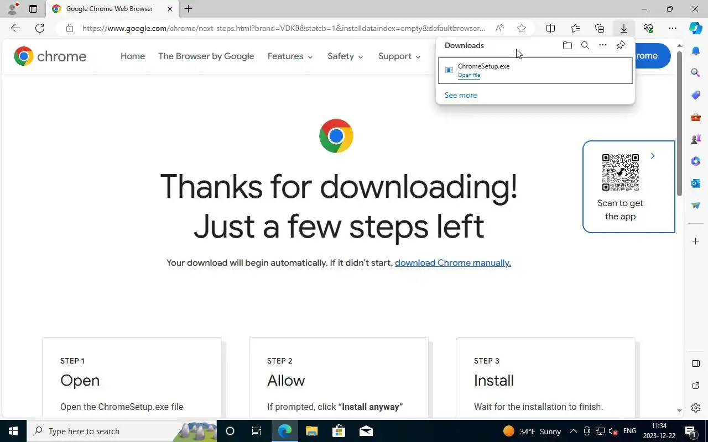Close the Google Chrome Web Browser tab

tap(170, 9)
